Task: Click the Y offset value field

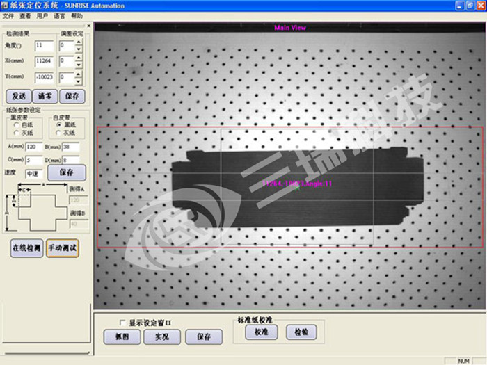Action: (x=67, y=77)
